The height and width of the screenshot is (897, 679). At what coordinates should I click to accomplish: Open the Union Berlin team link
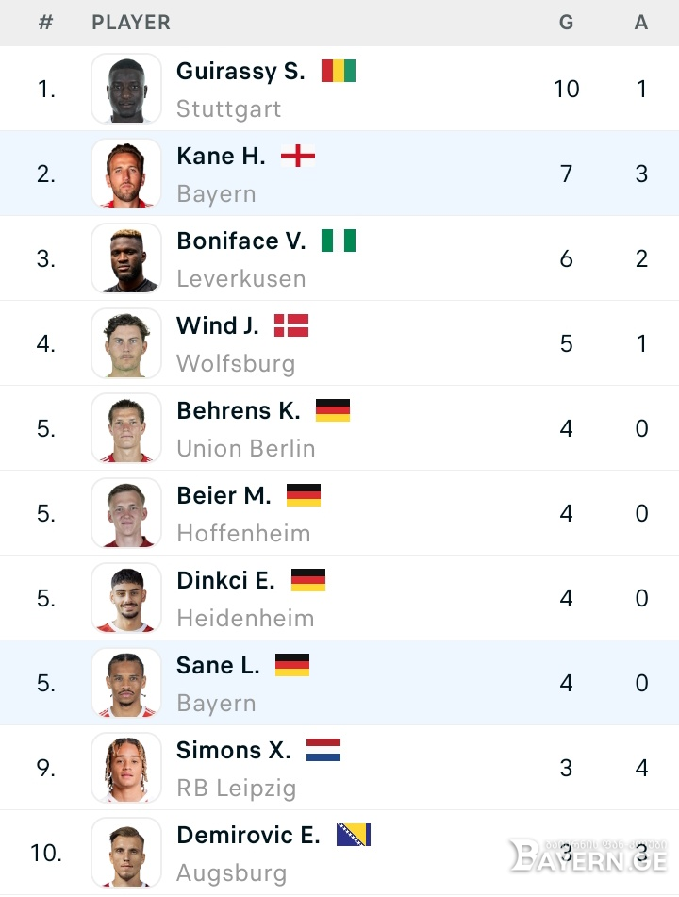click(246, 449)
